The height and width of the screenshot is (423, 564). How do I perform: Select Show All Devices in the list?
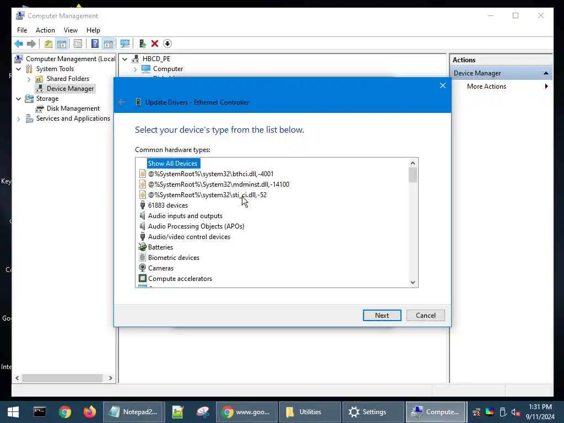172,164
